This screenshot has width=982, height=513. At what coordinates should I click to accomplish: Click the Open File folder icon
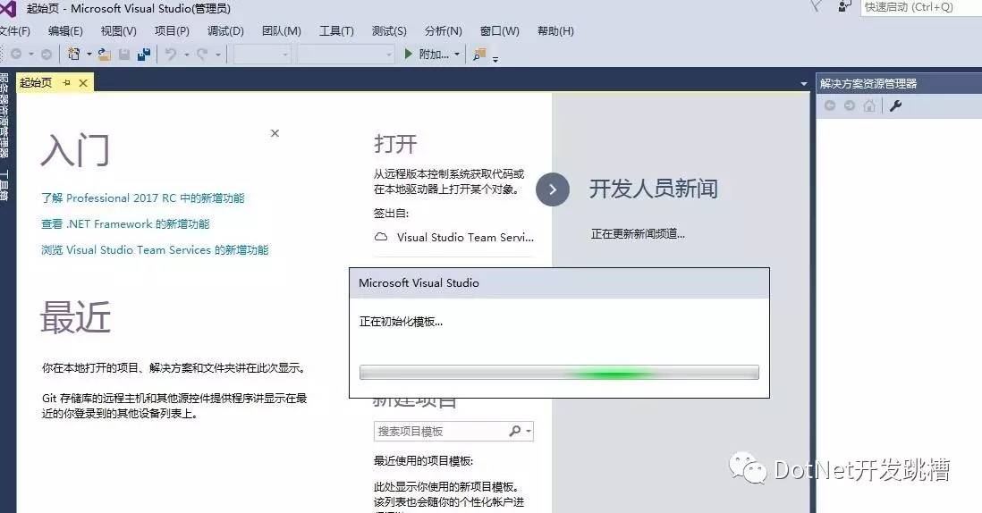pos(105,55)
